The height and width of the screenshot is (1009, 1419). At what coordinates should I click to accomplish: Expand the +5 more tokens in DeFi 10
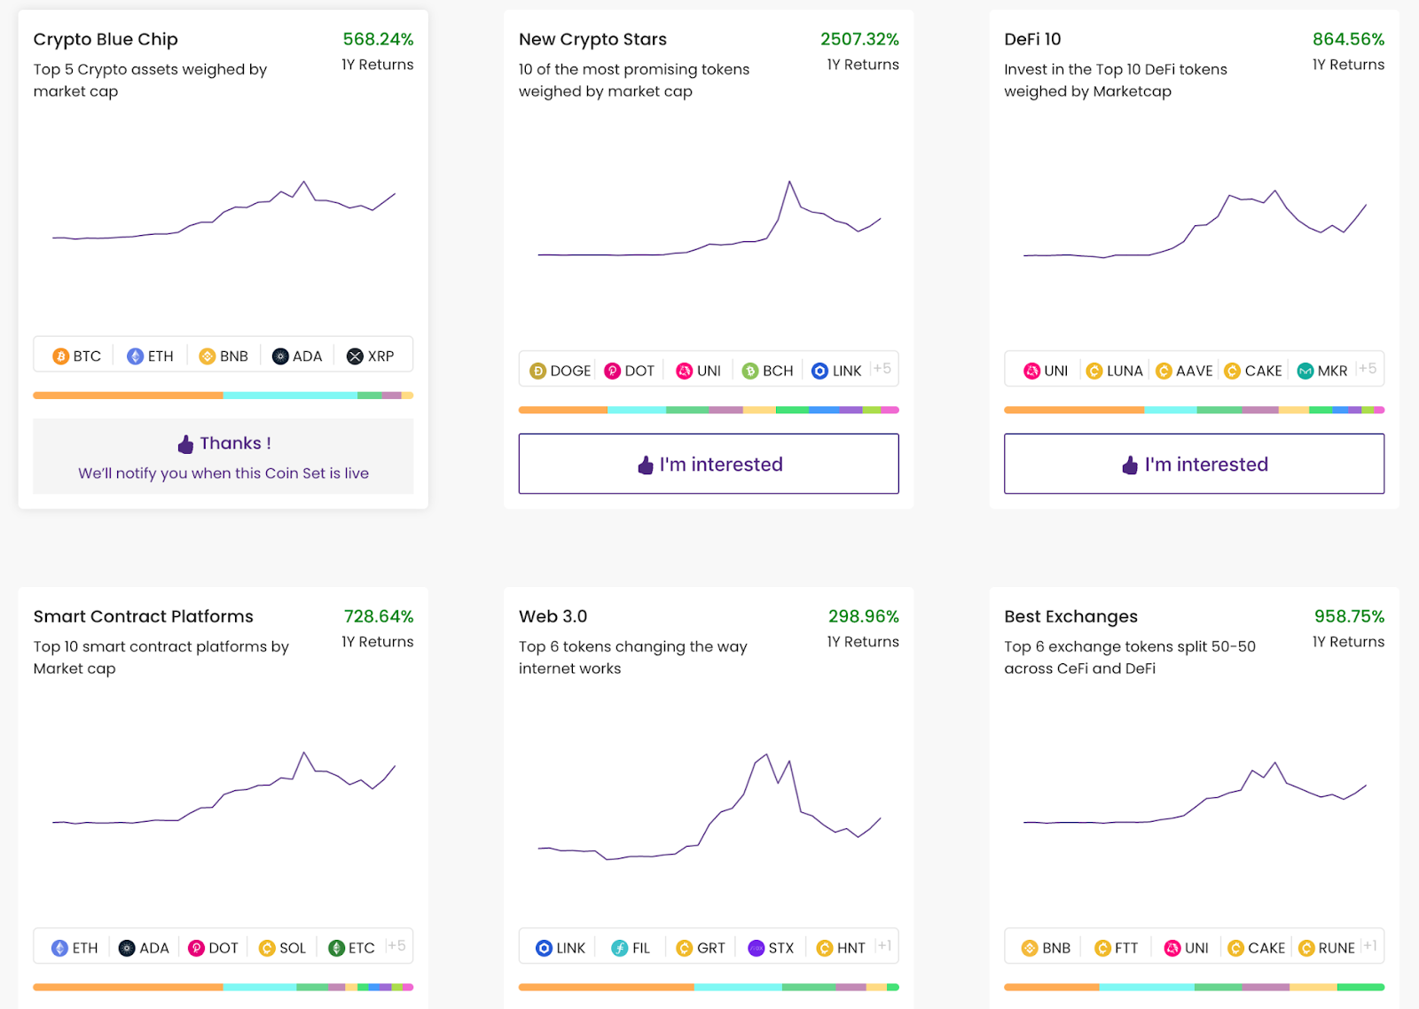pyautogui.click(x=1368, y=369)
